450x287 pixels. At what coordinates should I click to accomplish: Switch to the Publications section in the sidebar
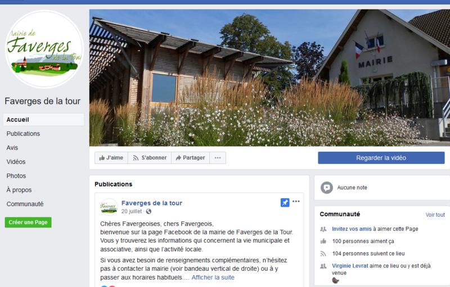(23, 134)
